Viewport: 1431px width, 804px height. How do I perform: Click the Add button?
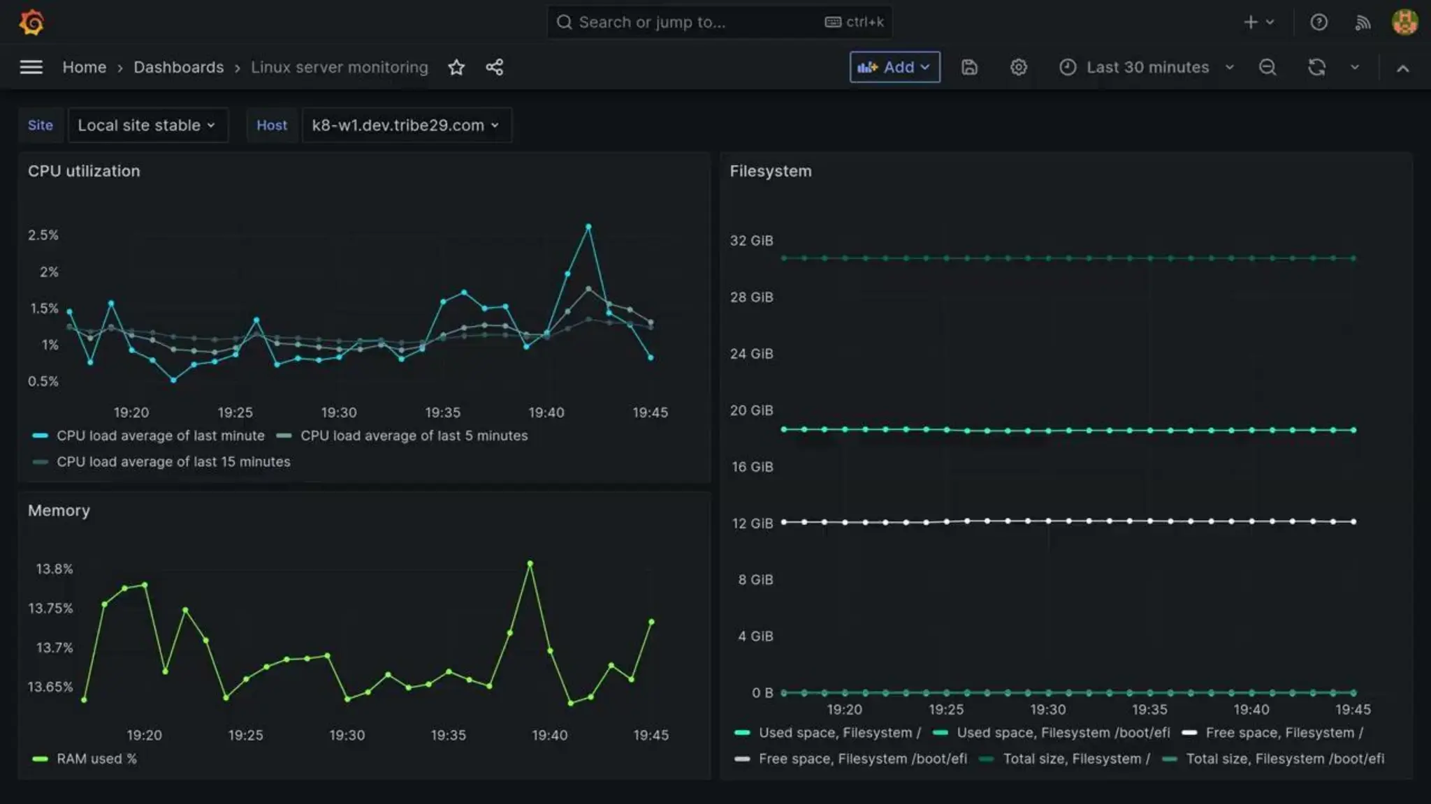[894, 67]
